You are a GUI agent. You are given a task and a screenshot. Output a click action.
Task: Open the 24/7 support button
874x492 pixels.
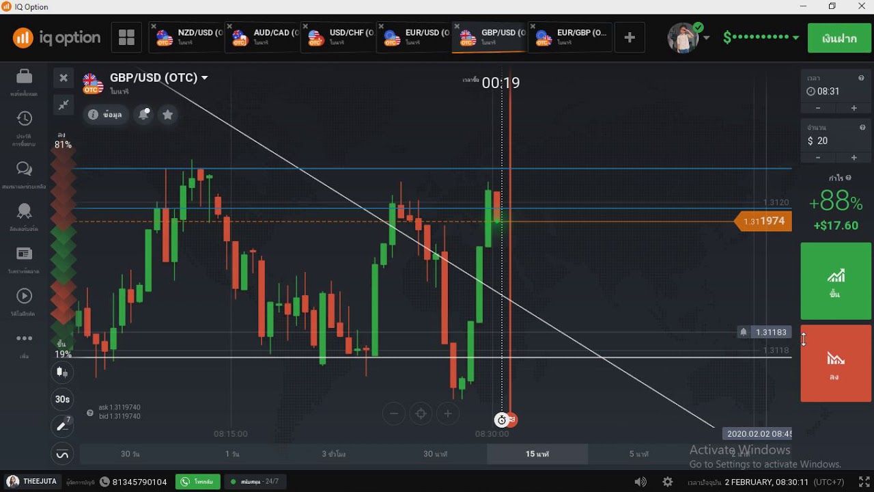tap(255, 482)
